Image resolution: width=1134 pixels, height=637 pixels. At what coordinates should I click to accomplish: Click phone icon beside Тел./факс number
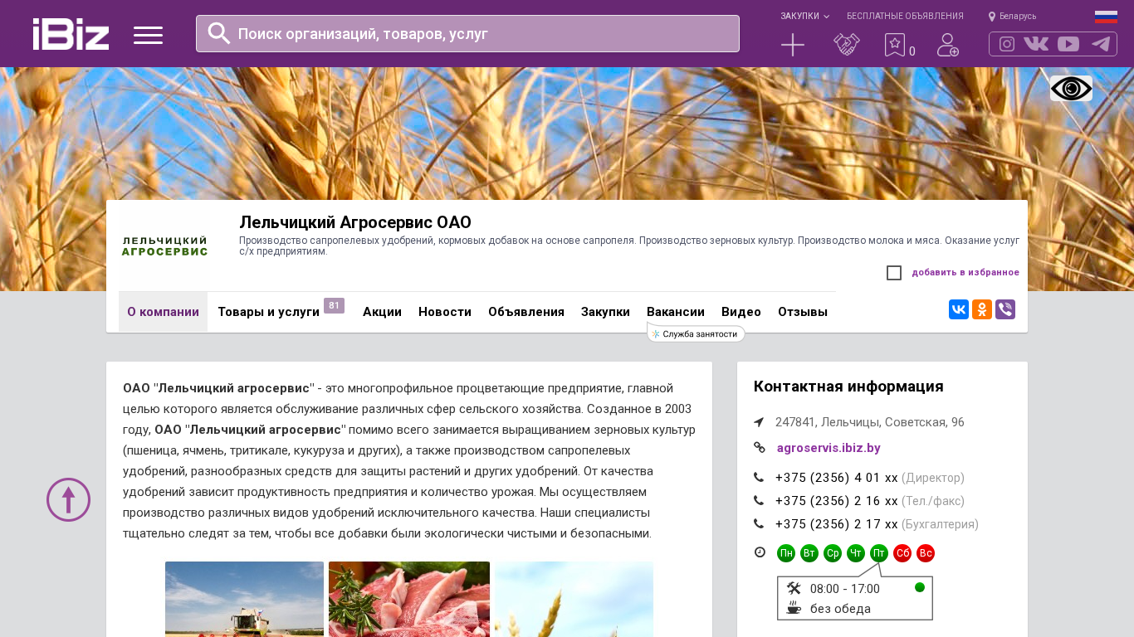click(x=759, y=501)
